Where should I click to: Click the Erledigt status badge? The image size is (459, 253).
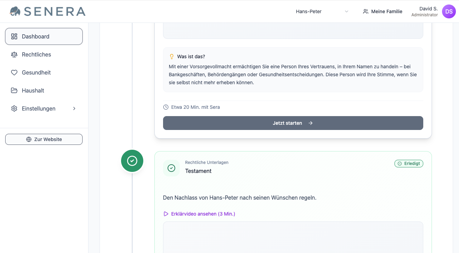pyautogui.click(x=409, y=164)
